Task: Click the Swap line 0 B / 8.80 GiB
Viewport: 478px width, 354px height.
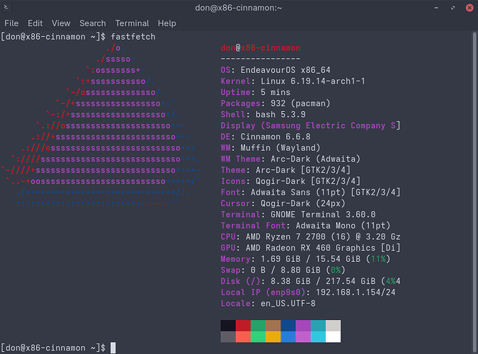Action: [x=283, y=270]
